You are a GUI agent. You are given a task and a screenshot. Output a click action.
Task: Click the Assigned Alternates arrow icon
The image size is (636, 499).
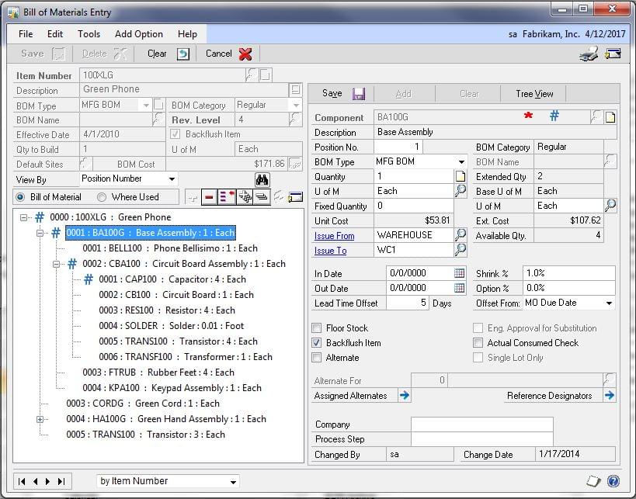(404, 396)
